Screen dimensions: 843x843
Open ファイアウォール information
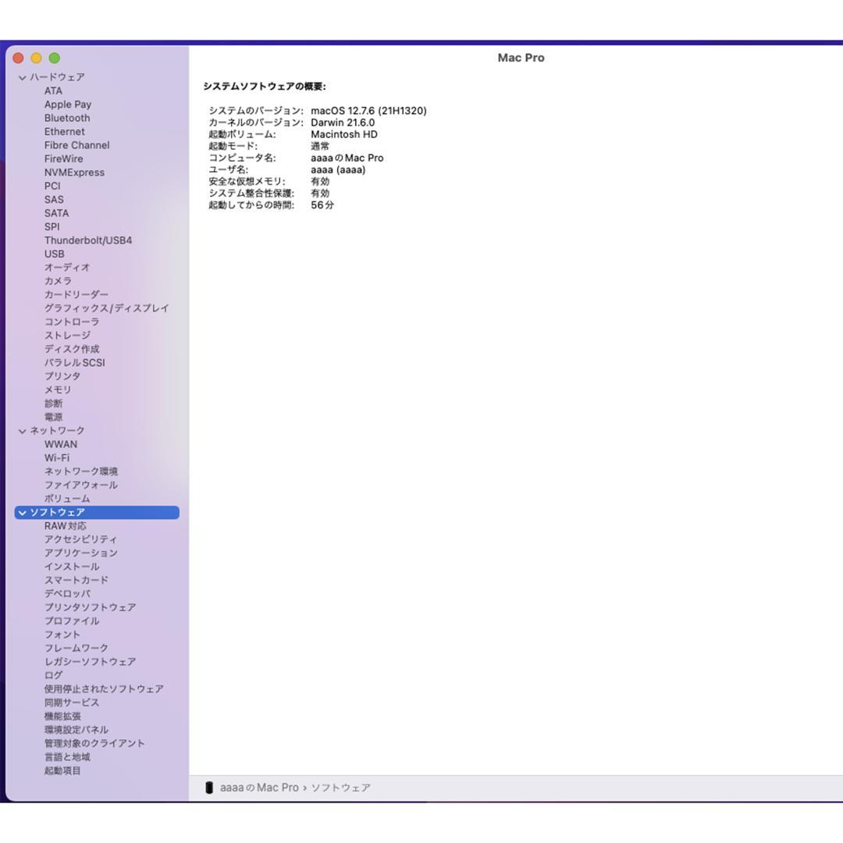pyautogui.click(x=81, y=485)
